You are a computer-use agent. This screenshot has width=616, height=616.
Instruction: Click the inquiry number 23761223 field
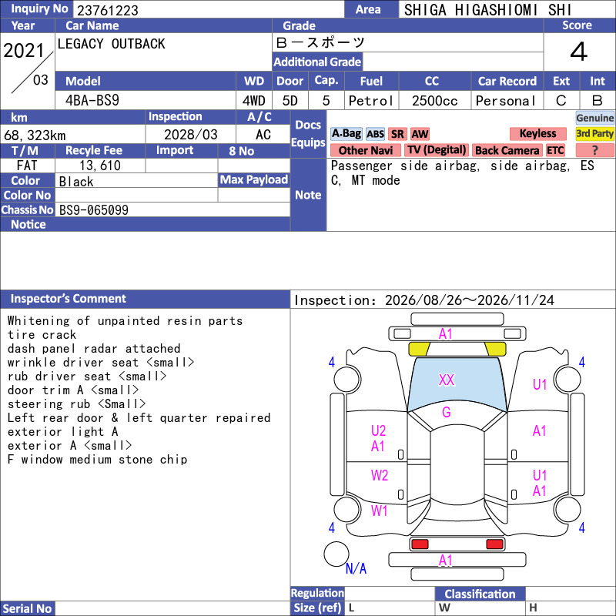(208, 10)
